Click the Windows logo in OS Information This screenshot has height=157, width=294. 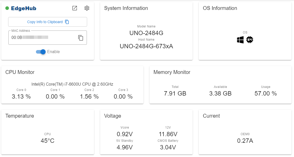(x=240, y=40)
